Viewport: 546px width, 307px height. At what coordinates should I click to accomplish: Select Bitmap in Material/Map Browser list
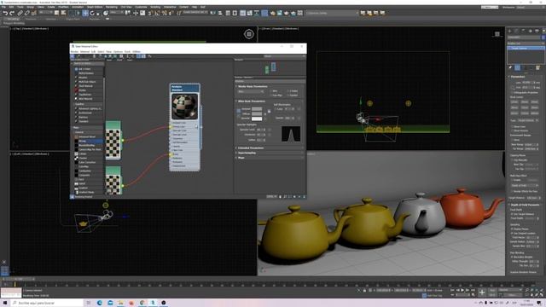[89, 141]
